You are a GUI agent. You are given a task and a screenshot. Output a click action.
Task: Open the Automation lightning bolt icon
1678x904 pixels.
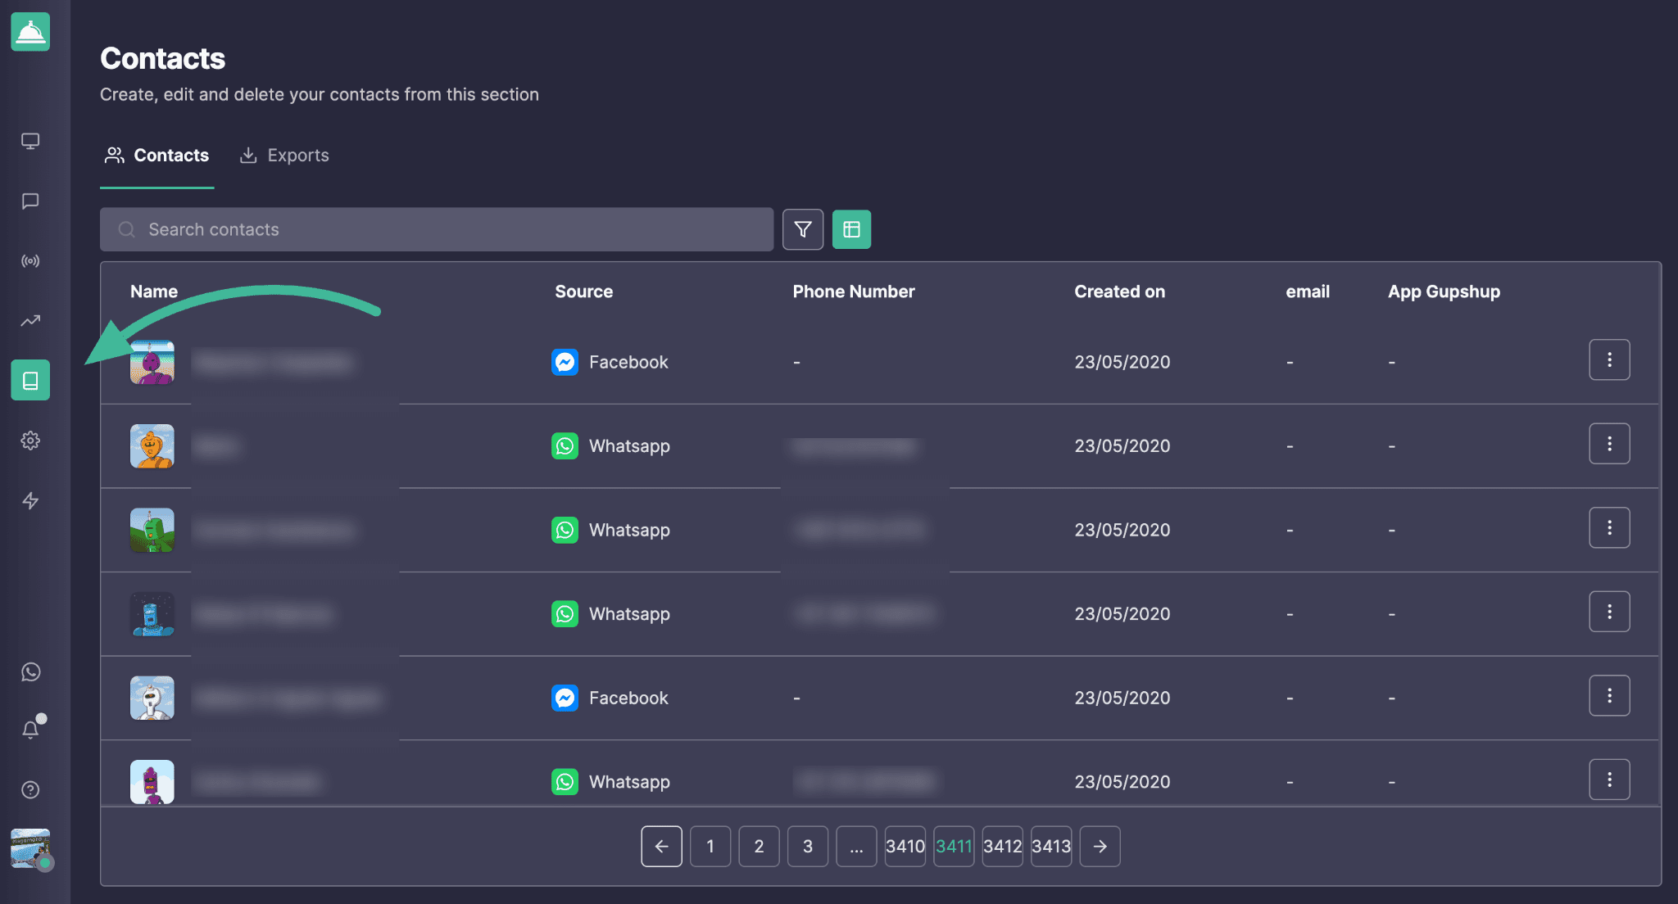(30, 499)
